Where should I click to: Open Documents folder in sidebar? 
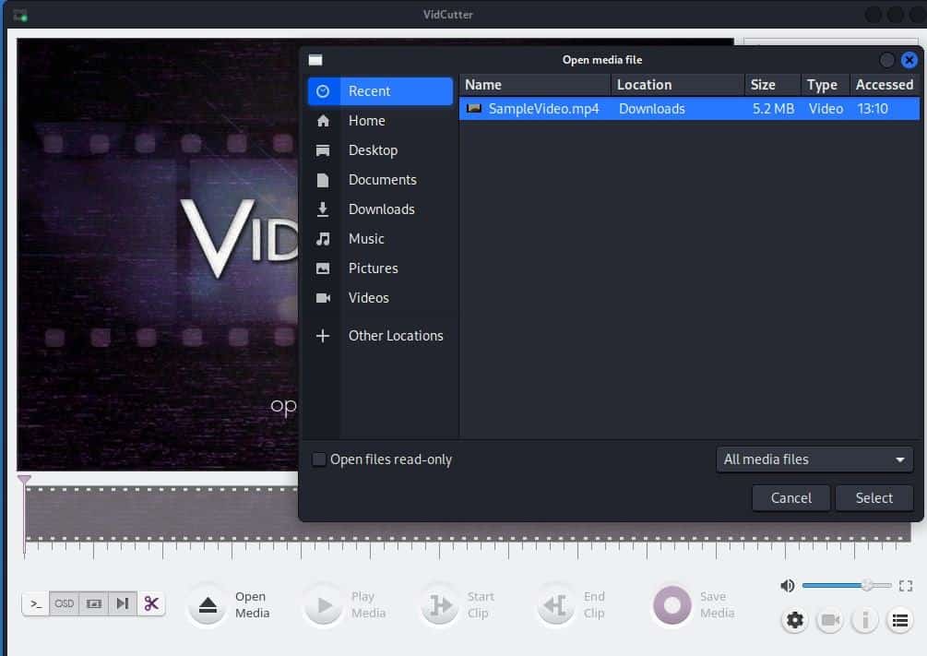click(x=380, y=180)
